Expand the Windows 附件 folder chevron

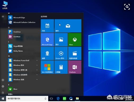pyautogui.click(x=37, y=65)
